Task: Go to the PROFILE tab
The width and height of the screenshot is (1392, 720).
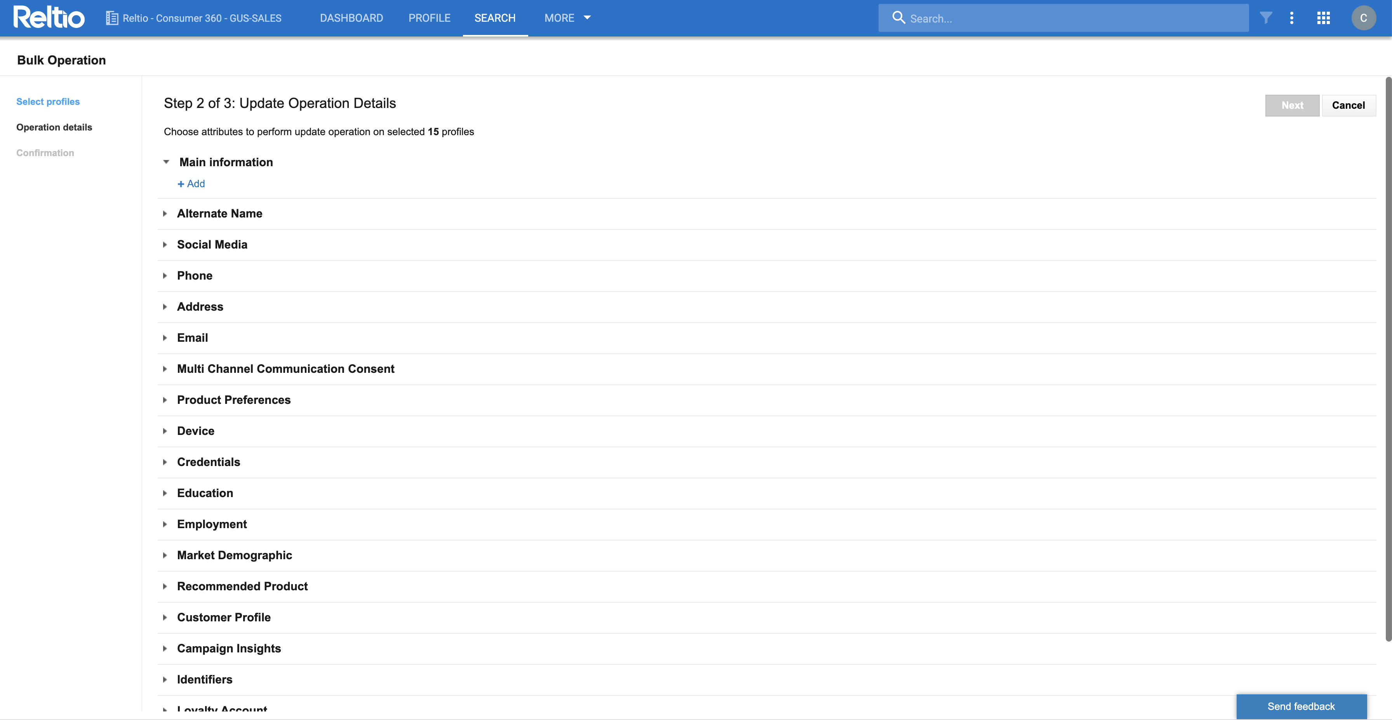Action: 429,18
